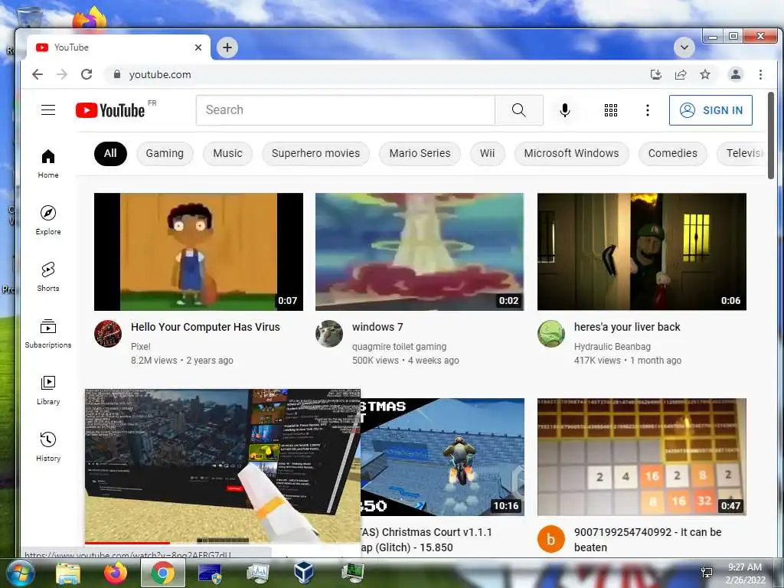Click the quagmire toilet gaming channel avatar

coord(329,334)
